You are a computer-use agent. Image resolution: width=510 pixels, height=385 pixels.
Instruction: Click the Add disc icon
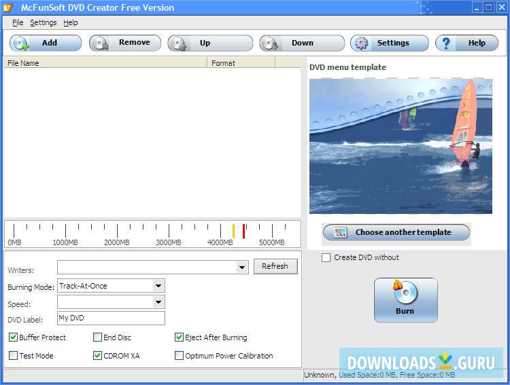tap(21, 43)
